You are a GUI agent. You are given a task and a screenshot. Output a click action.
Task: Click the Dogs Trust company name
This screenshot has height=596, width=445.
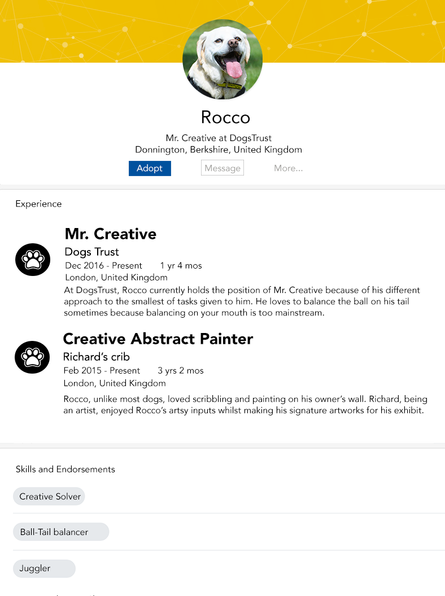point(91,252)
